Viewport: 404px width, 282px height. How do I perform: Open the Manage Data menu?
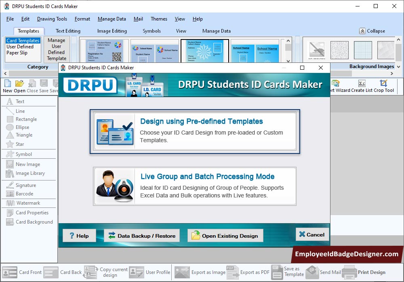(112, 19)
